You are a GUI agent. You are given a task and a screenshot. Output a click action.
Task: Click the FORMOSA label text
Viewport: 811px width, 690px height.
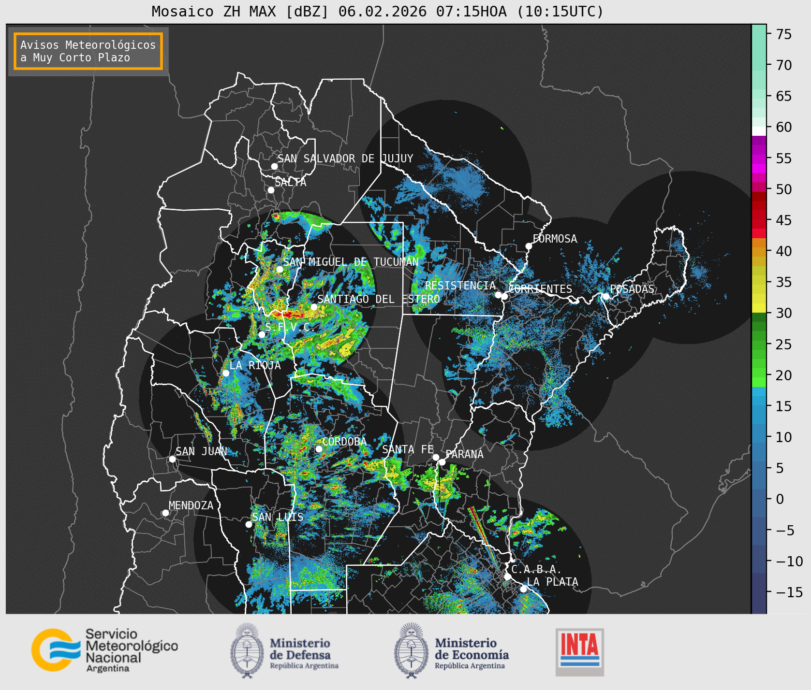click(x=555, y=239)
